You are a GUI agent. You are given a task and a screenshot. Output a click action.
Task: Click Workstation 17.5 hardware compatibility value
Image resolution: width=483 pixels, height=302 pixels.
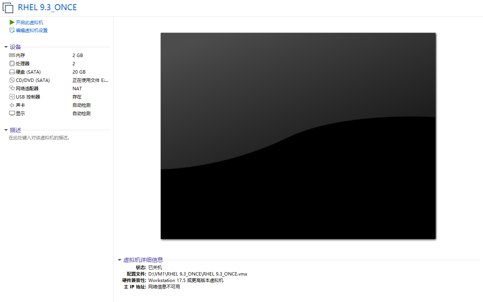186,280
